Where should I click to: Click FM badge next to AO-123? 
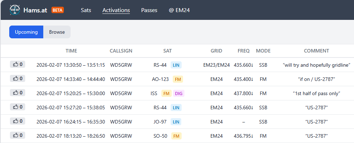[x=178, y=79]
